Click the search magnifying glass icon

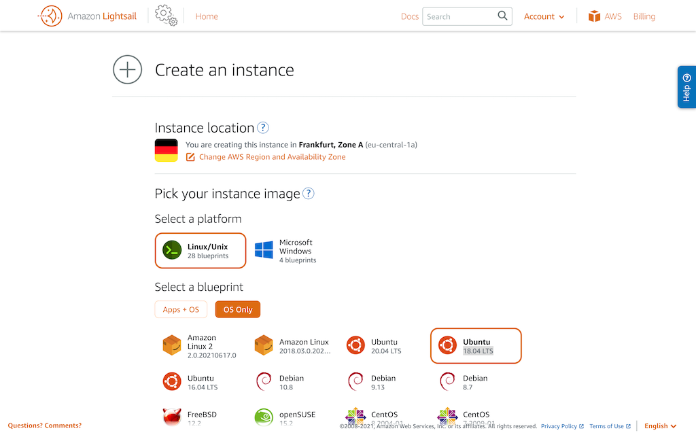[502, 16]
